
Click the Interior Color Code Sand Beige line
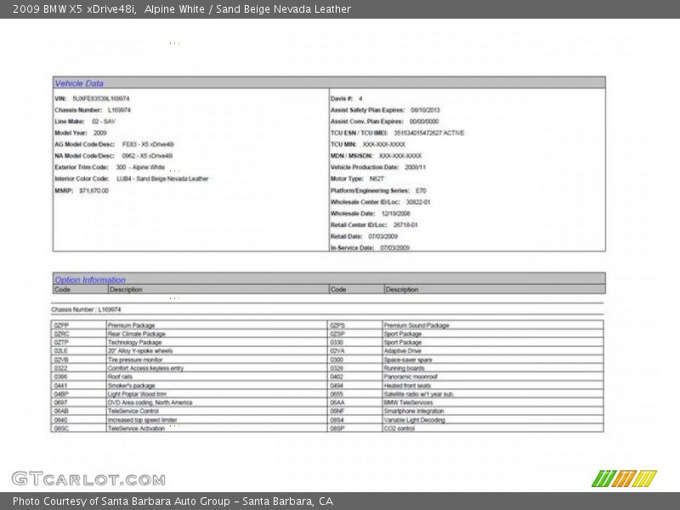point(131,178)
